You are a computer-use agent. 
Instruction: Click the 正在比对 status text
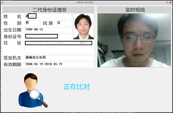click(77, 87)
